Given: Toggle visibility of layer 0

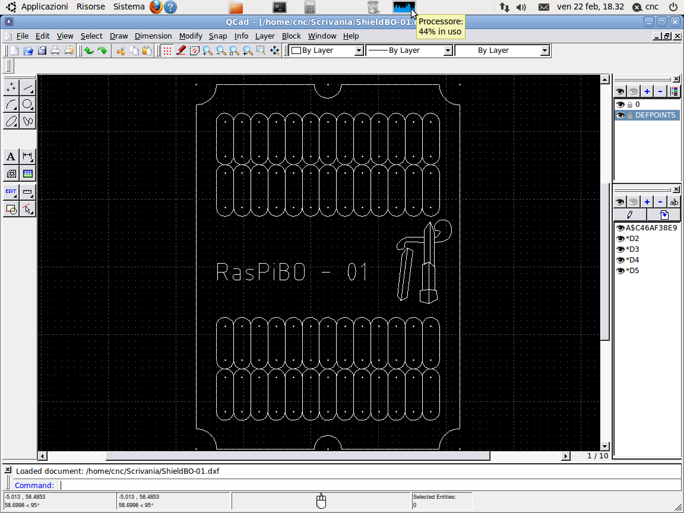Looking at the screenshot, I should coord(620,104).
